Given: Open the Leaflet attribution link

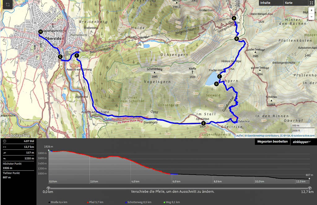Looking at the screenshot, I should 239,136.
